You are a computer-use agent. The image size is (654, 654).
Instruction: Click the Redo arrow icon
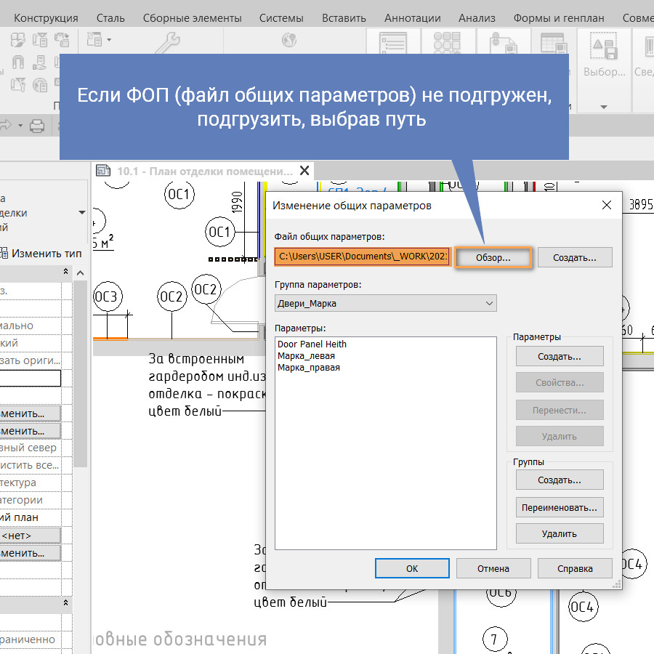[x=6, y=124]
